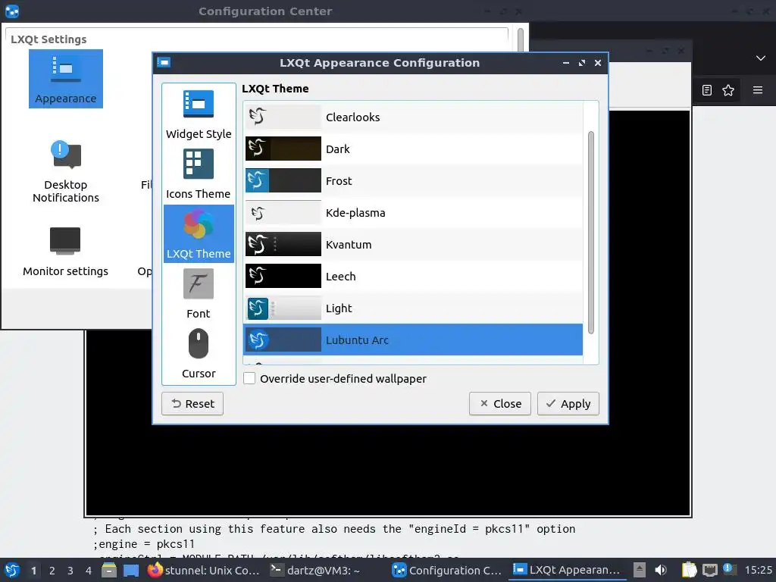Click the theme list vertical scrollbar
The width and height of the screenshot is (776, 582).
[x=591, y=233]
